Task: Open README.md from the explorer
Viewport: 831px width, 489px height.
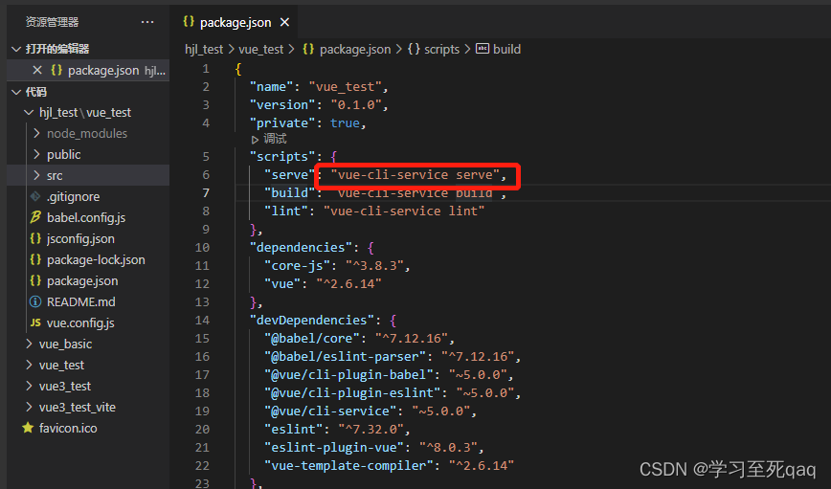Action: tap(81, 302)
